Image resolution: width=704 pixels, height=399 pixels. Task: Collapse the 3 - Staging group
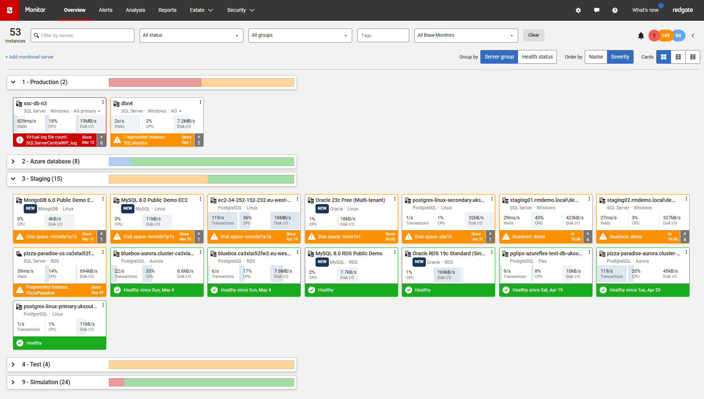coord(13,179)
